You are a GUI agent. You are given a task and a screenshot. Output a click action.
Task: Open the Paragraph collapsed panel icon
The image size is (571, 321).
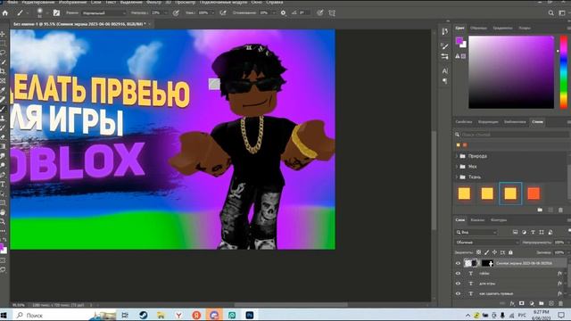(444, 81)
